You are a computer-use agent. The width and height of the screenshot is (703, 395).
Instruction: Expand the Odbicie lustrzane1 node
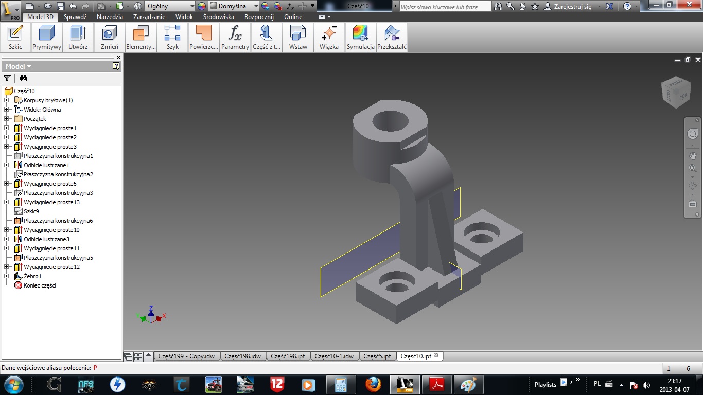point(7,165)
